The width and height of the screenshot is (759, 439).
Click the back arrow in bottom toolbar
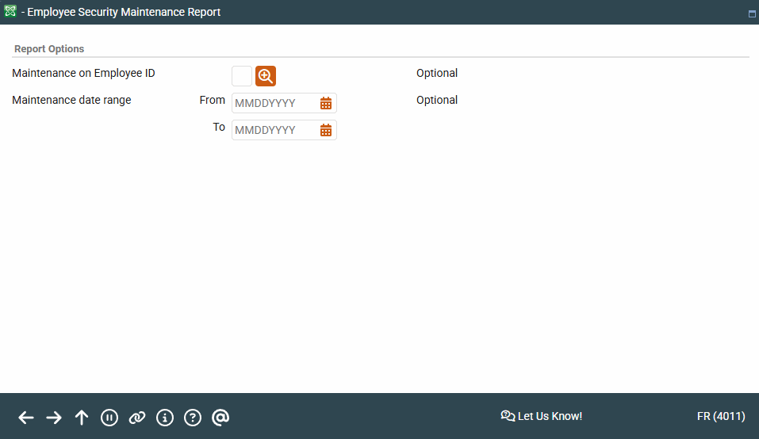26,418
